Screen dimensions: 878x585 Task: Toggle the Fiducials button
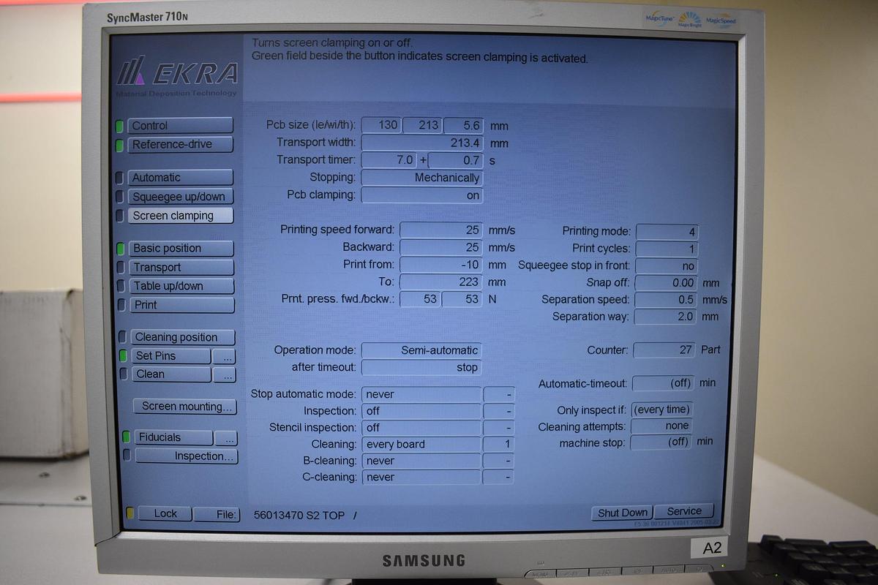[174, 437]
